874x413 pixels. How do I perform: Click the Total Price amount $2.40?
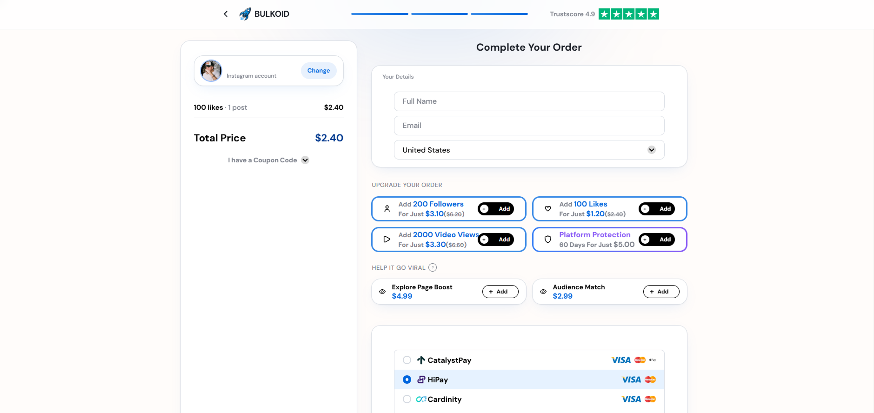click(329, 138)
